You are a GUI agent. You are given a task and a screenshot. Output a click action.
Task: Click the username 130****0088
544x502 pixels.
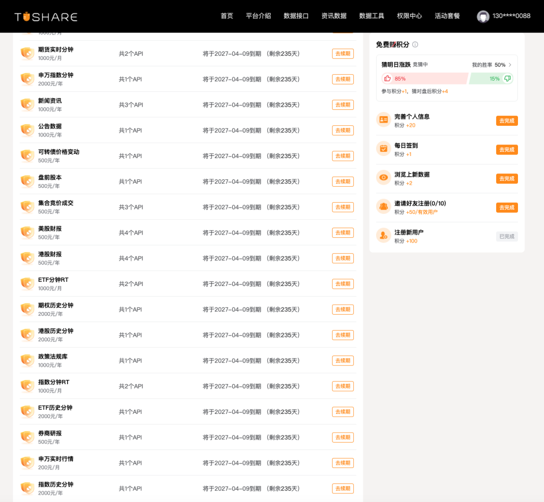coord(512,16)
